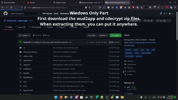
Task: Open the Makefile file
Action: click(x=26, y=73)
